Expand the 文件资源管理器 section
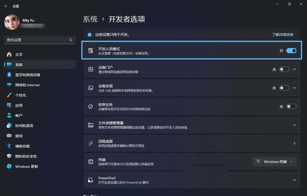The width and height of the screenshot is (307, 196). [192, 125]
